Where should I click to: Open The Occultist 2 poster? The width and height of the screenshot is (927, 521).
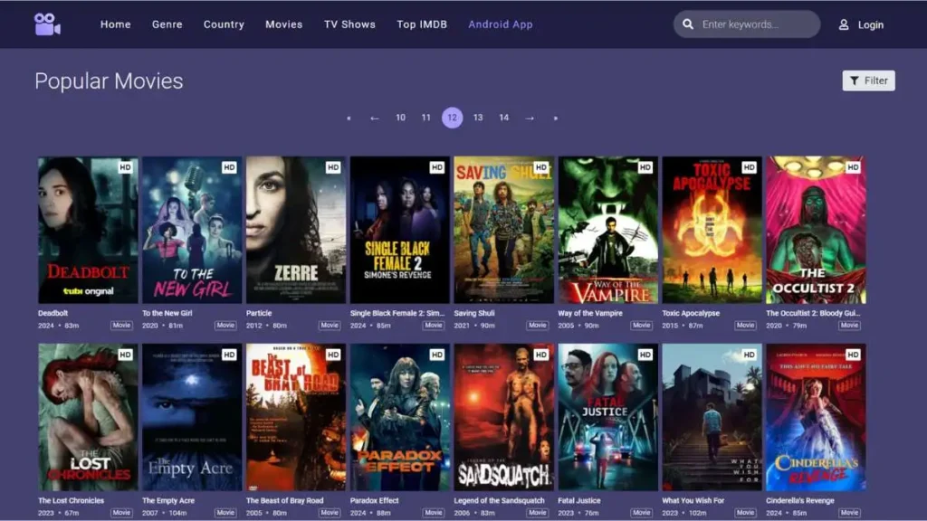[x=817, y=230]
